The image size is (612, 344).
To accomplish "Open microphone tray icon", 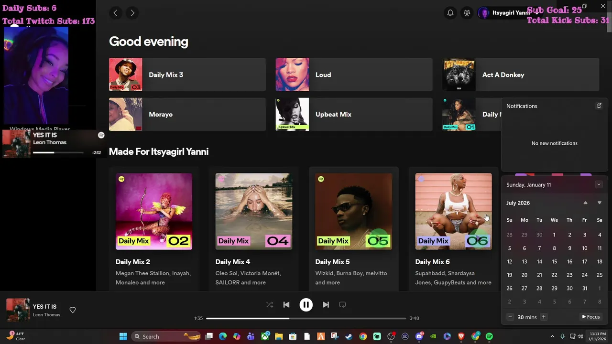I will point(562,336).
